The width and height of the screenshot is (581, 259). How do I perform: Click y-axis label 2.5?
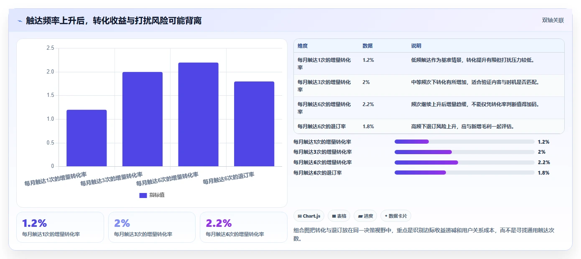click(50, 48)
